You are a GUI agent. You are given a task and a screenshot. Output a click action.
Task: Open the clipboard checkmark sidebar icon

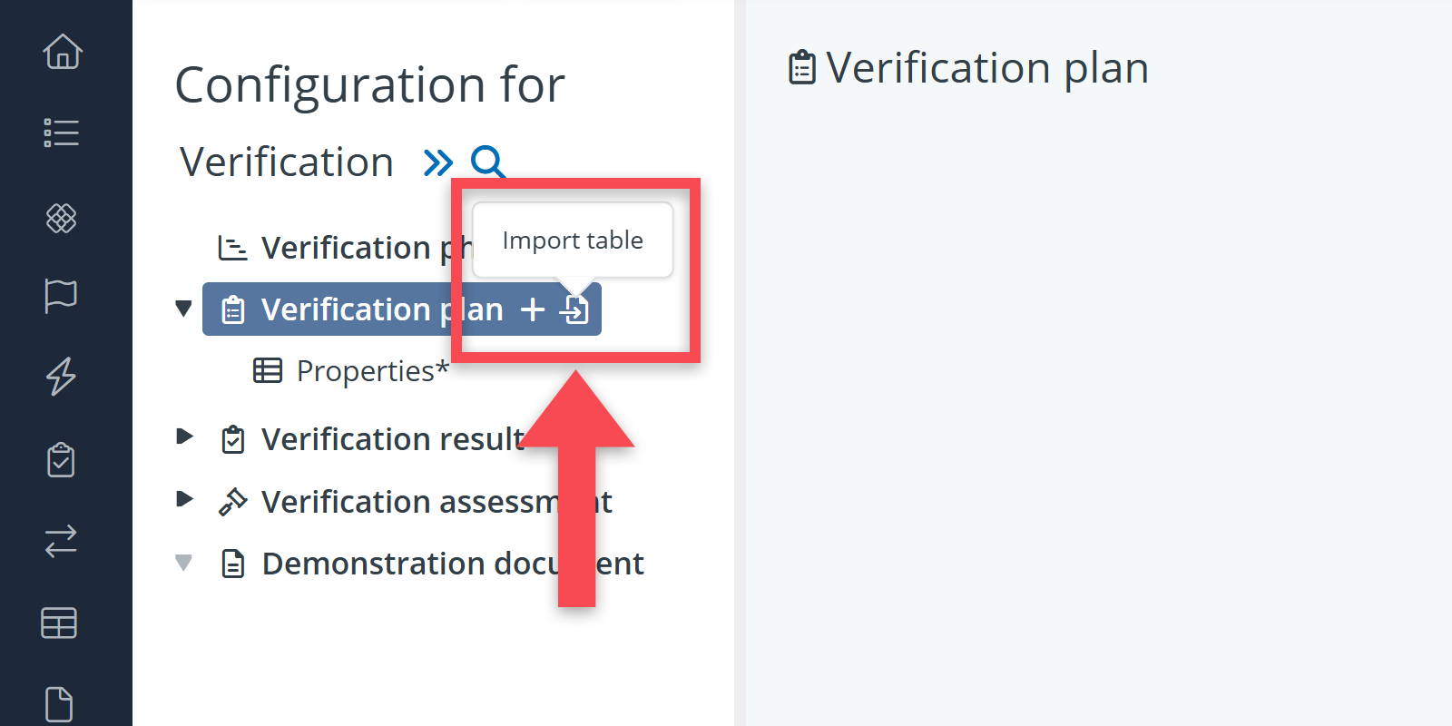[x=62, y=460]
